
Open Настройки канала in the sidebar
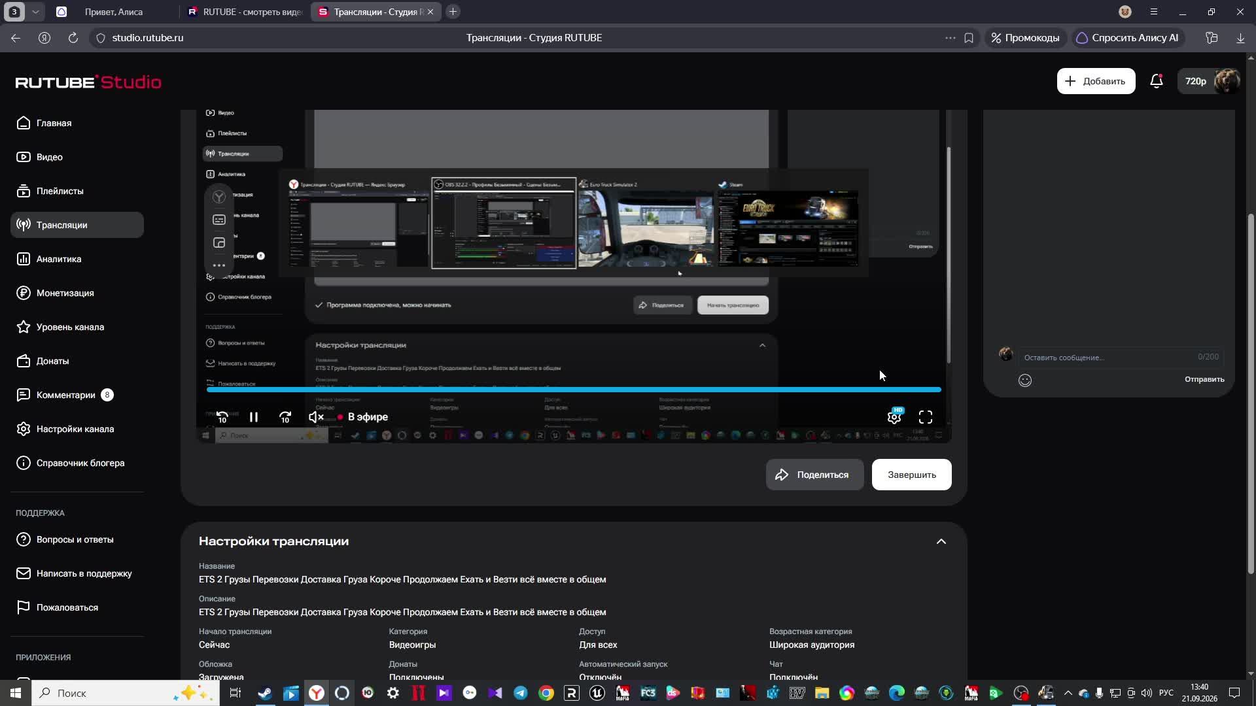click(x=65, y=429)
